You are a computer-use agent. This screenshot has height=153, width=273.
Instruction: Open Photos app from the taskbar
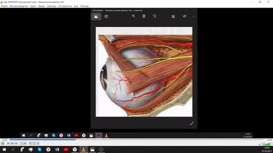point(92,149)
